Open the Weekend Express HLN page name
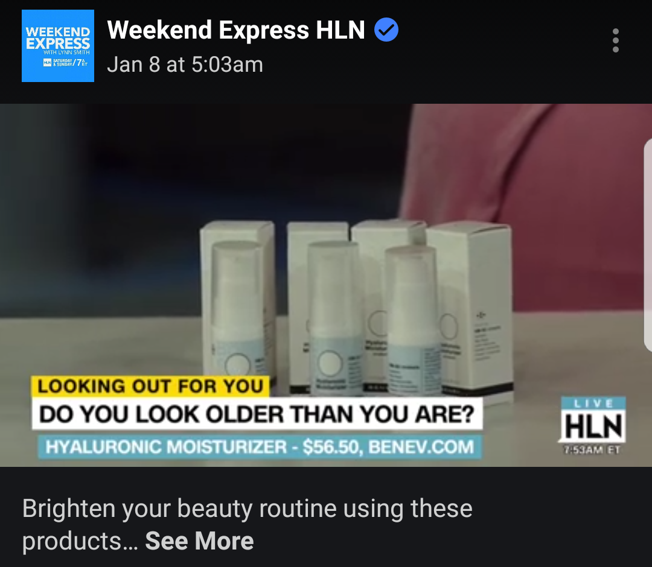The width and height of the screenshot is (652, 567). 236,30
